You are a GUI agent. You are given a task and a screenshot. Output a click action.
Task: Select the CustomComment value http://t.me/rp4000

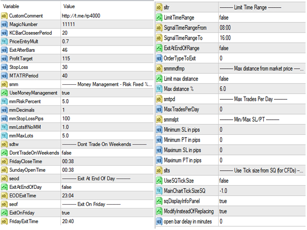click(x=81, y=16)
